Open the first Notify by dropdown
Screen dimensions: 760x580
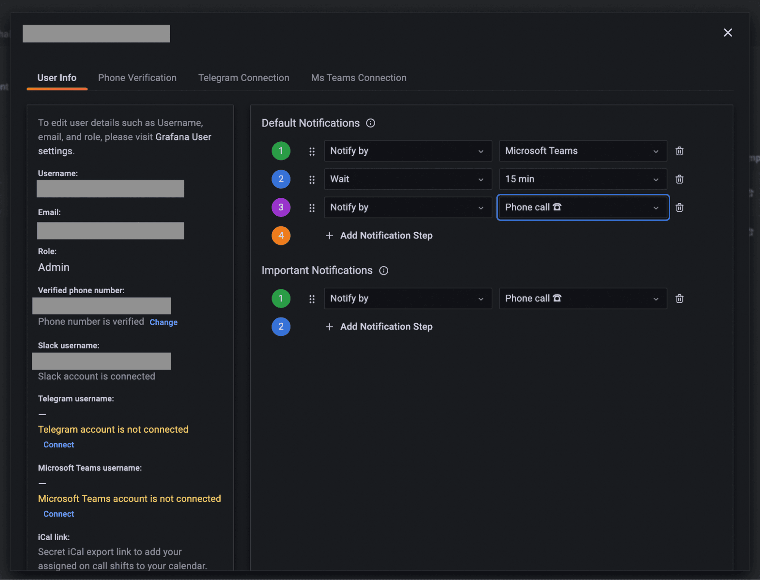407,151
